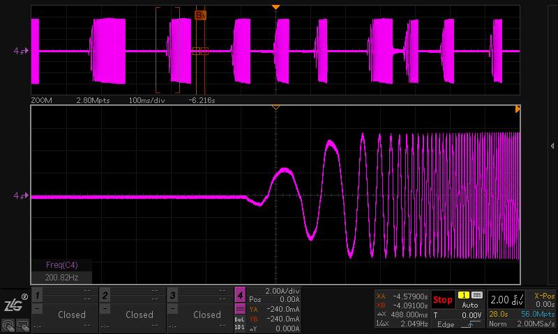
Task: Click the screen capture icon beside the touch icon
Action: point(23,325)
